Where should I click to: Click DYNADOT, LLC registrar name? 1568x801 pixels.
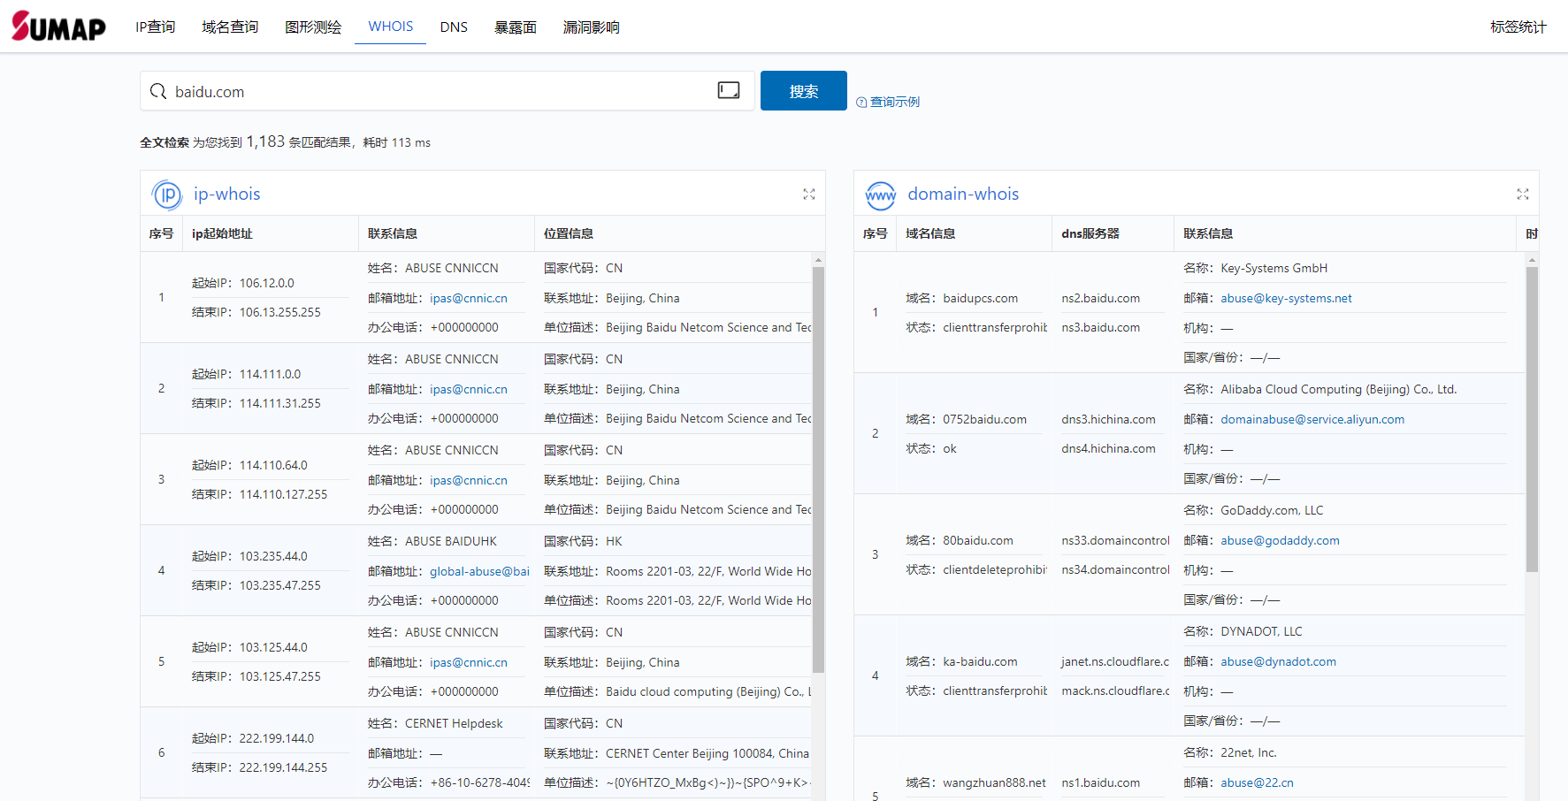1261,631
